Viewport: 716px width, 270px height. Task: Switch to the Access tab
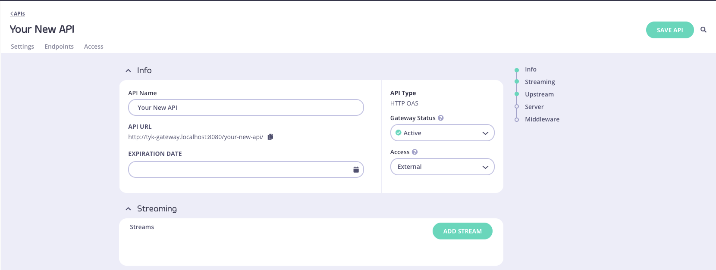point(93,46)
